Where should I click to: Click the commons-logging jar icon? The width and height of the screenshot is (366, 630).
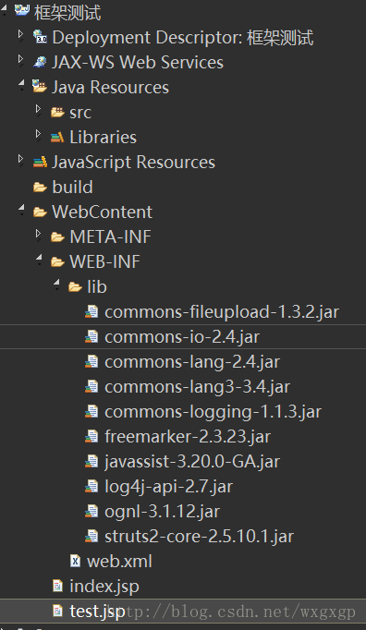[x=91, y=411]
